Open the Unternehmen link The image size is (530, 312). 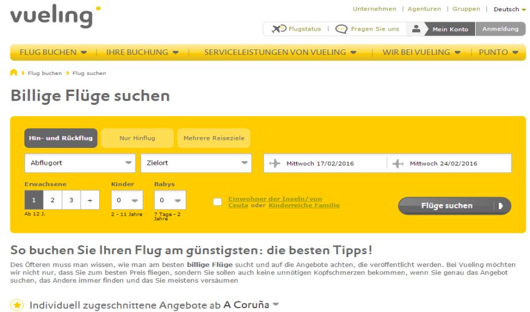[375, 9]
